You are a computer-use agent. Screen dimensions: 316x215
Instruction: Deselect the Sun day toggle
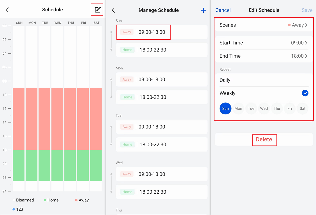[x=225, y=108]
